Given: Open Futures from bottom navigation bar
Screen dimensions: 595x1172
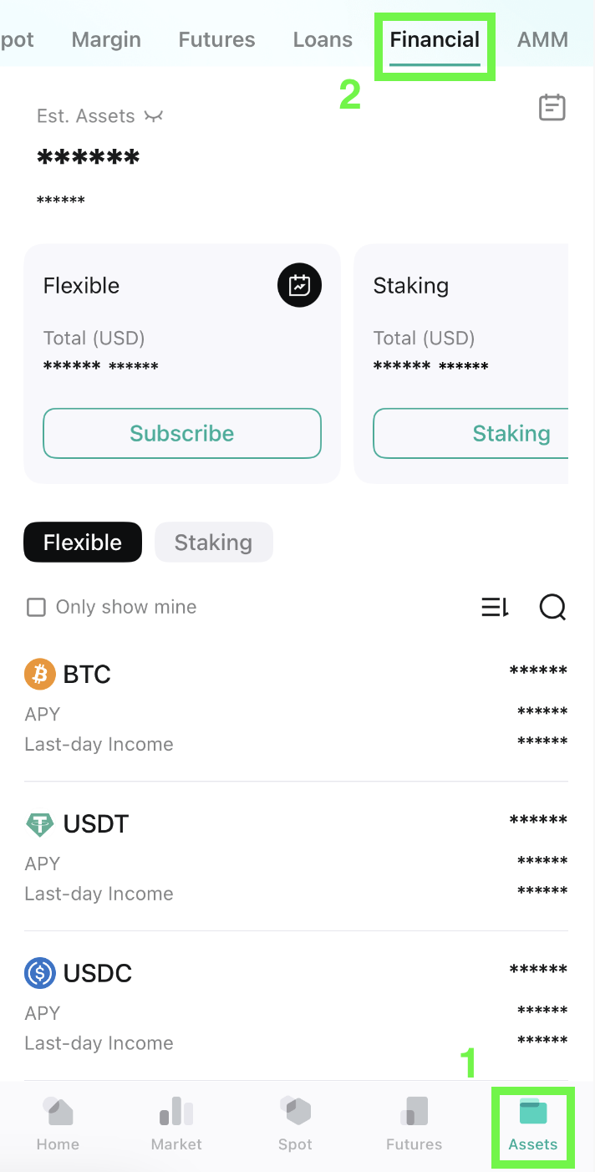Looking at the screenshot, I should pyautogui.click(x=414, y=1124).
